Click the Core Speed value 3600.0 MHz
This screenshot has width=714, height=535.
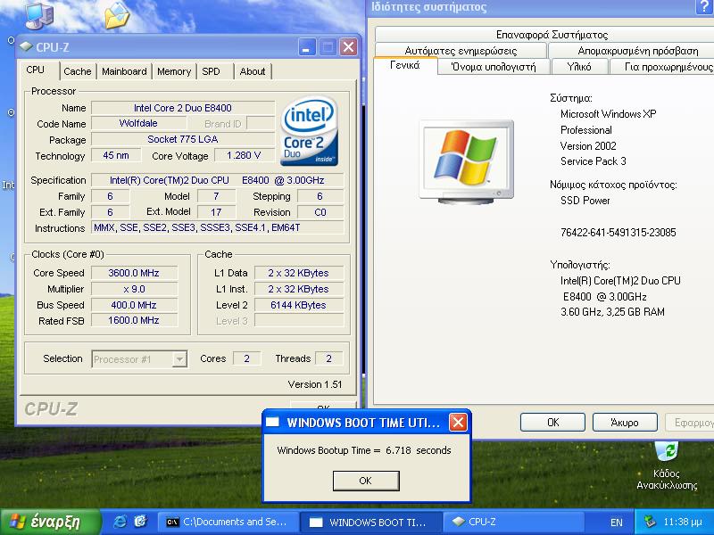134,273
